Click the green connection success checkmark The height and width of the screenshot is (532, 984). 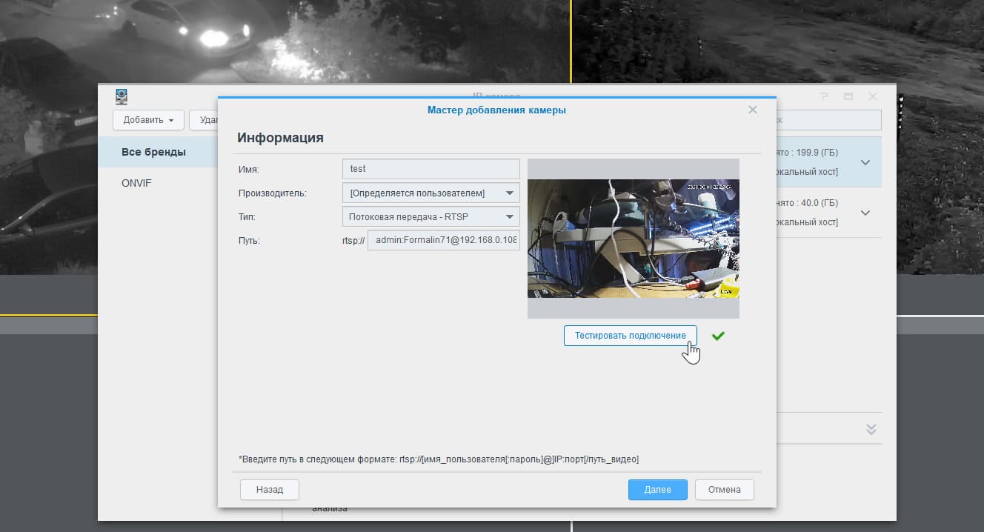tap(717, 336)
